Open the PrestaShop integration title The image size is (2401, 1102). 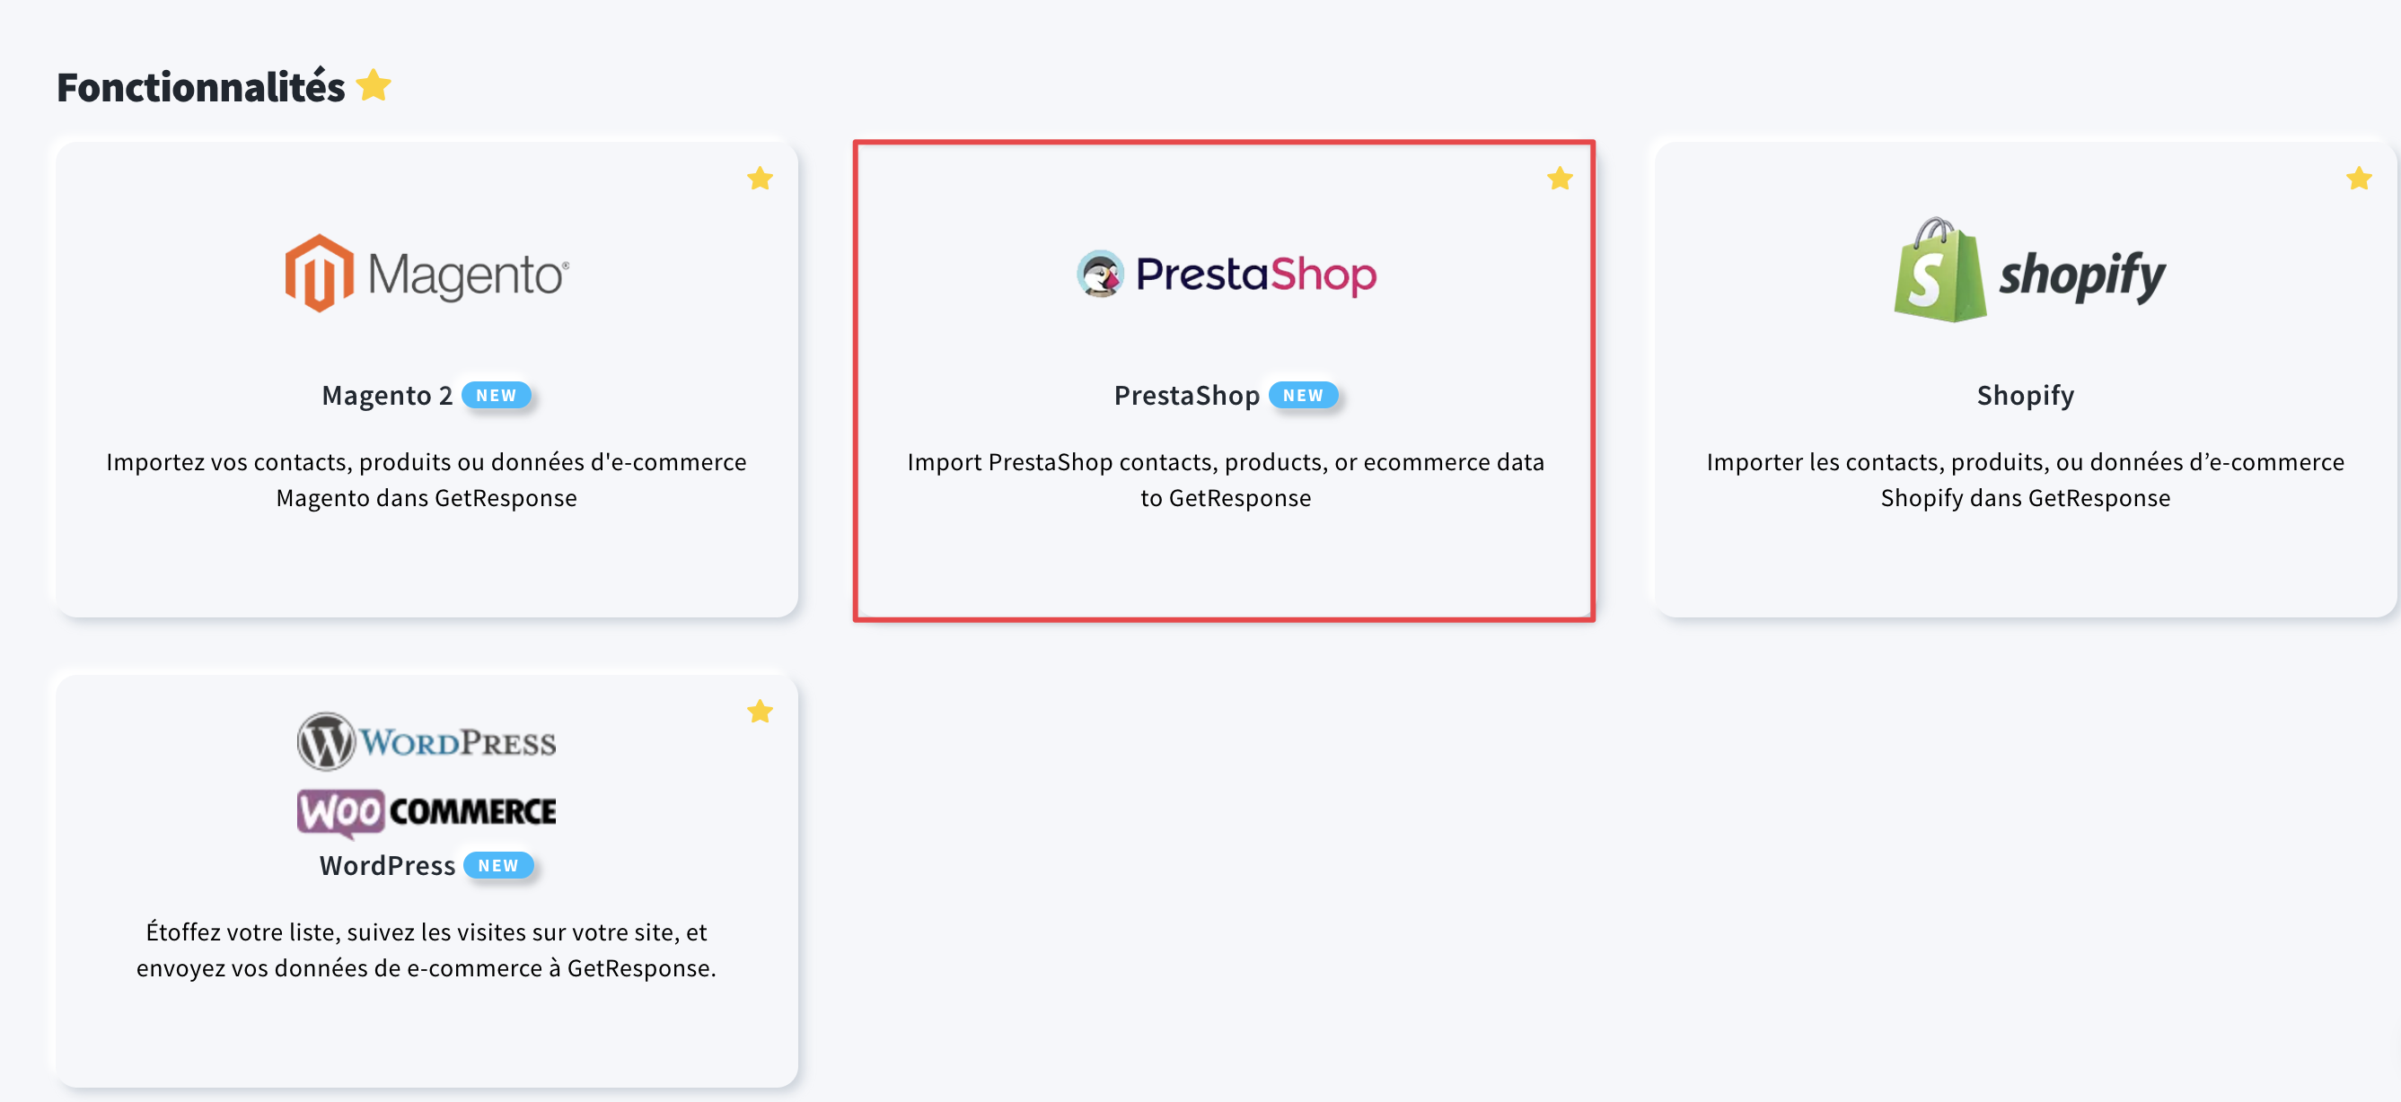point(1186,395)
